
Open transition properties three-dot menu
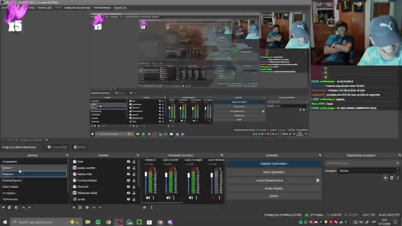398,178
